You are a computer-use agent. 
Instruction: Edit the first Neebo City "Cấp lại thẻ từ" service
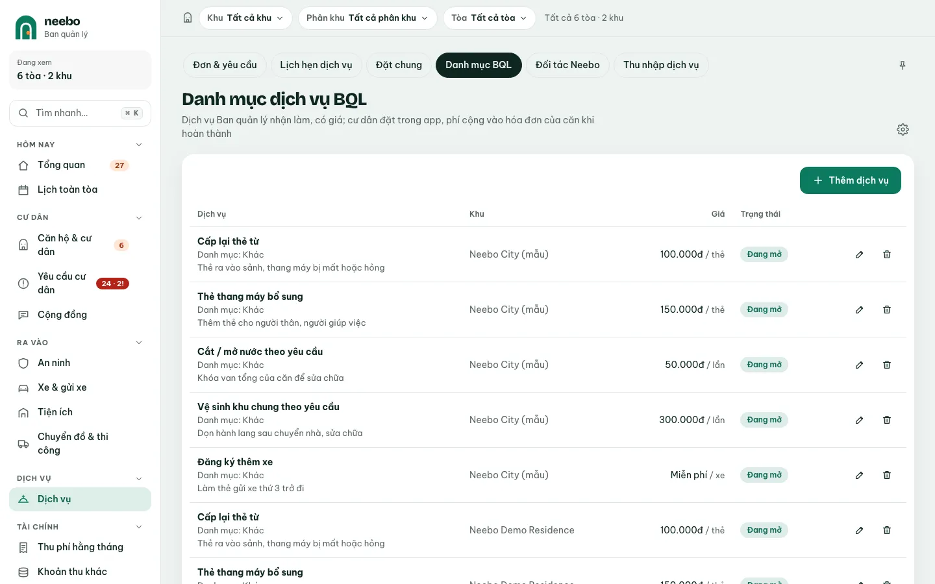(859, 254)
